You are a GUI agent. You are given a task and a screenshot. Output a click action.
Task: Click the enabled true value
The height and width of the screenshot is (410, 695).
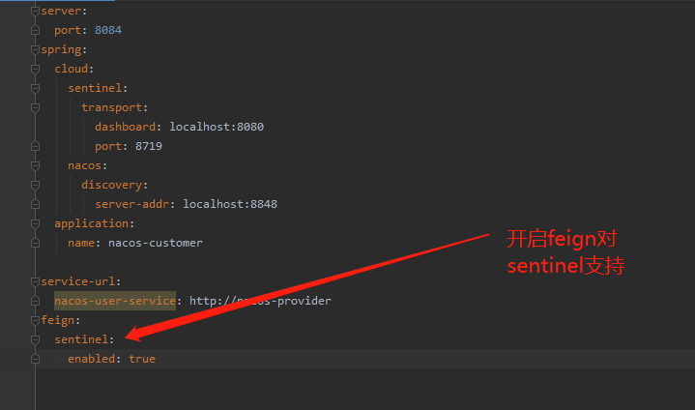coord(141,359)
